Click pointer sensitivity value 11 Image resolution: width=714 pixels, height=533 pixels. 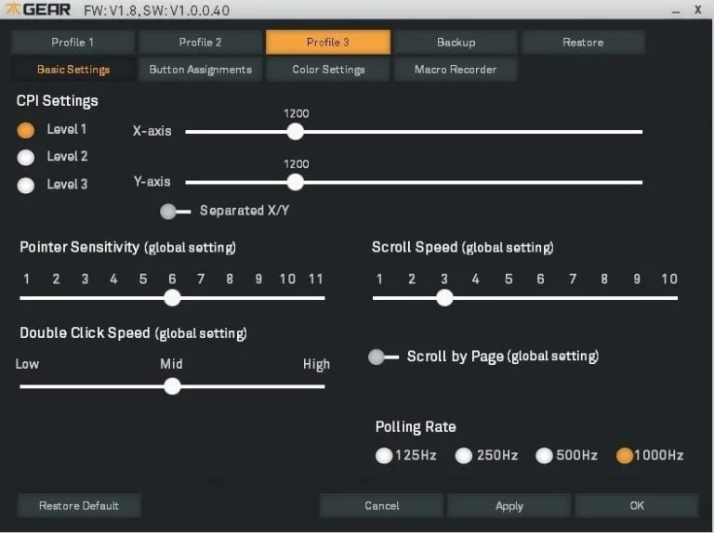click(x=315, y=279)
